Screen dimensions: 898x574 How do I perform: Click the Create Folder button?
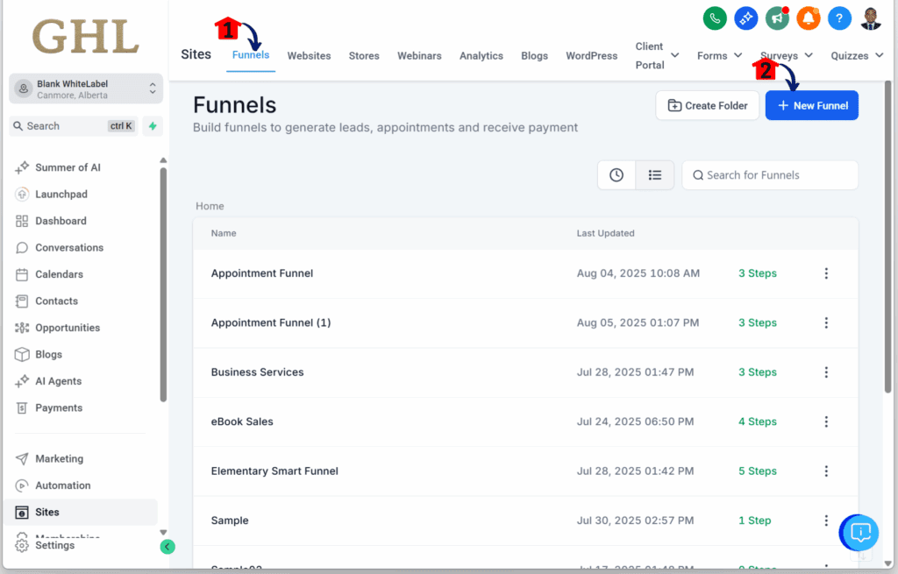[x=708, y=105]
